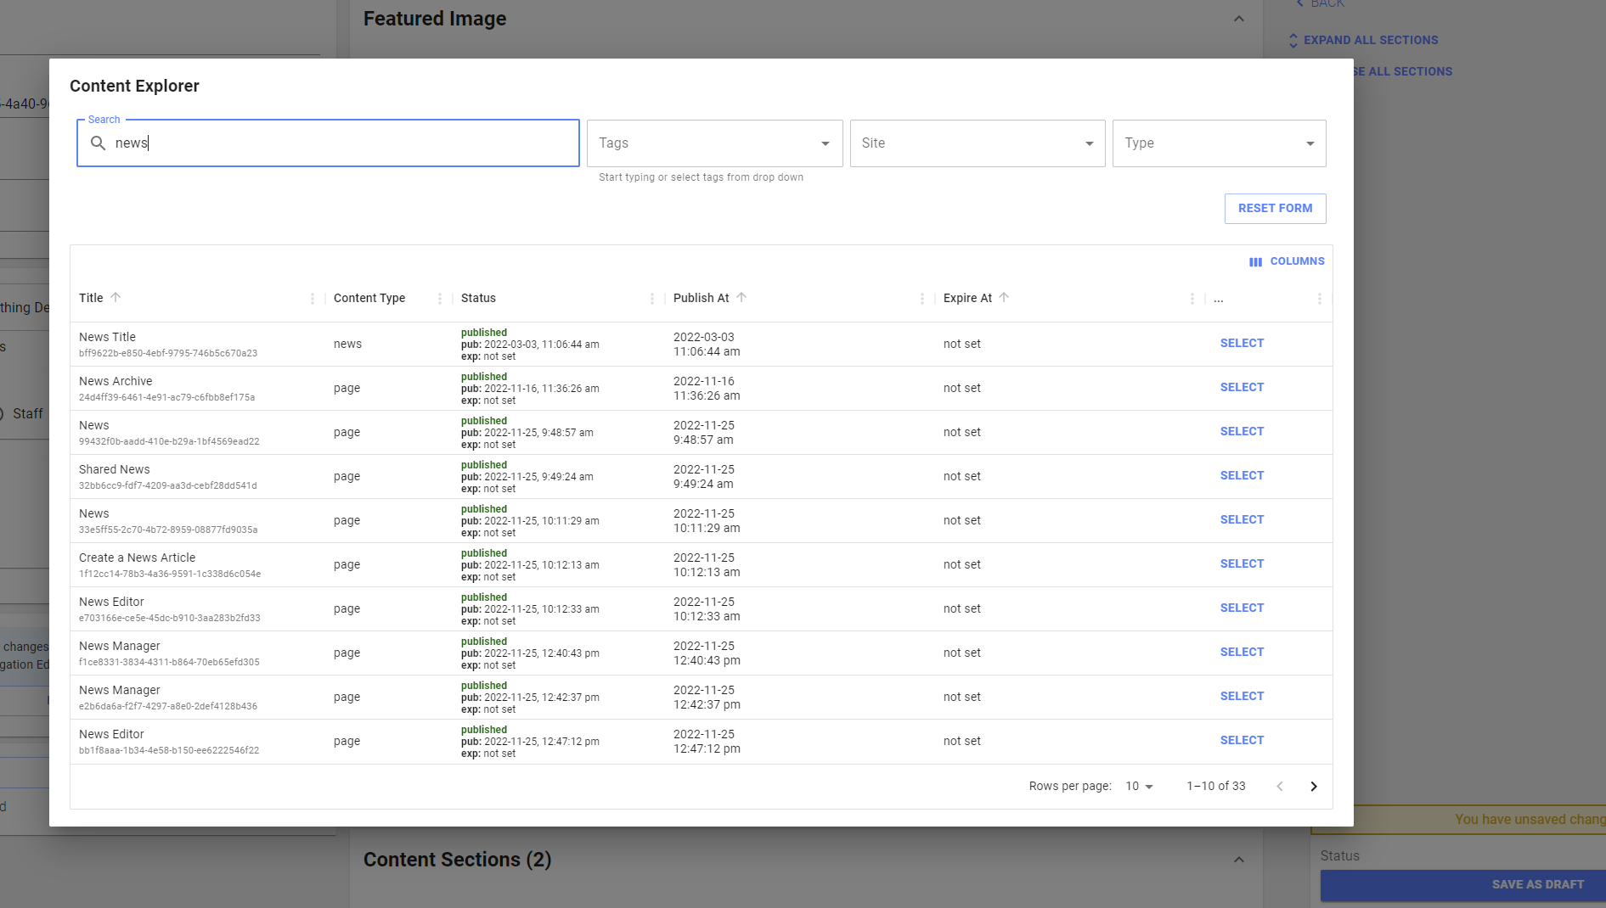The height and width of the screenshot is (908, 1606).
Task: Click the search magnifier icon
Action: [x=99, y=143]
